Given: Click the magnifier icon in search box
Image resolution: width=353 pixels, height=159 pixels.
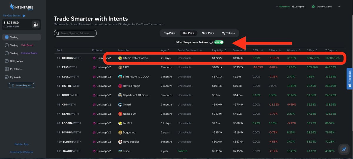Looking at the screenshot, I should click(57, 33).
